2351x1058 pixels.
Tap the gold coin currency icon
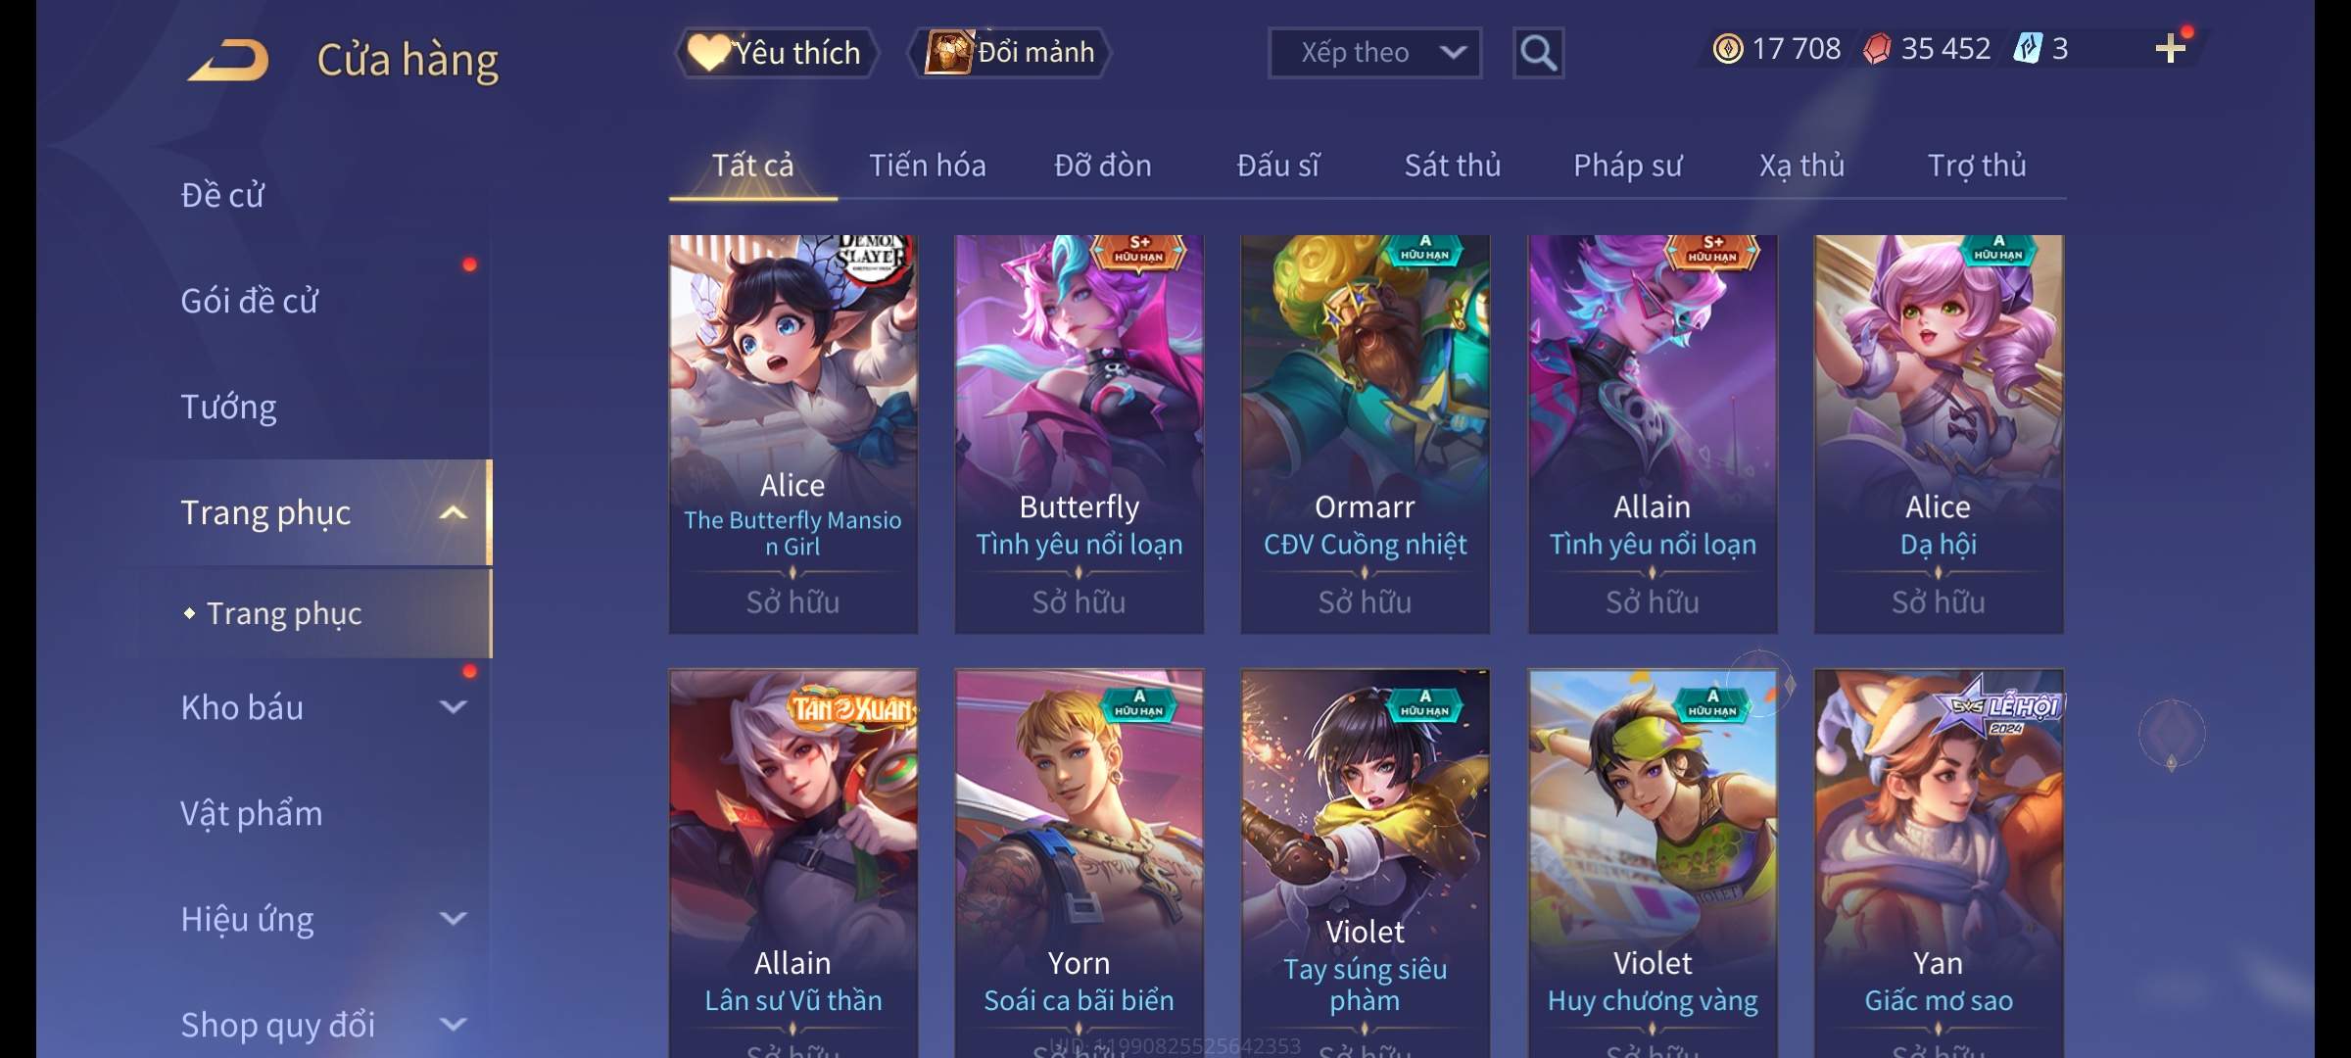(x=1728, y=48)
